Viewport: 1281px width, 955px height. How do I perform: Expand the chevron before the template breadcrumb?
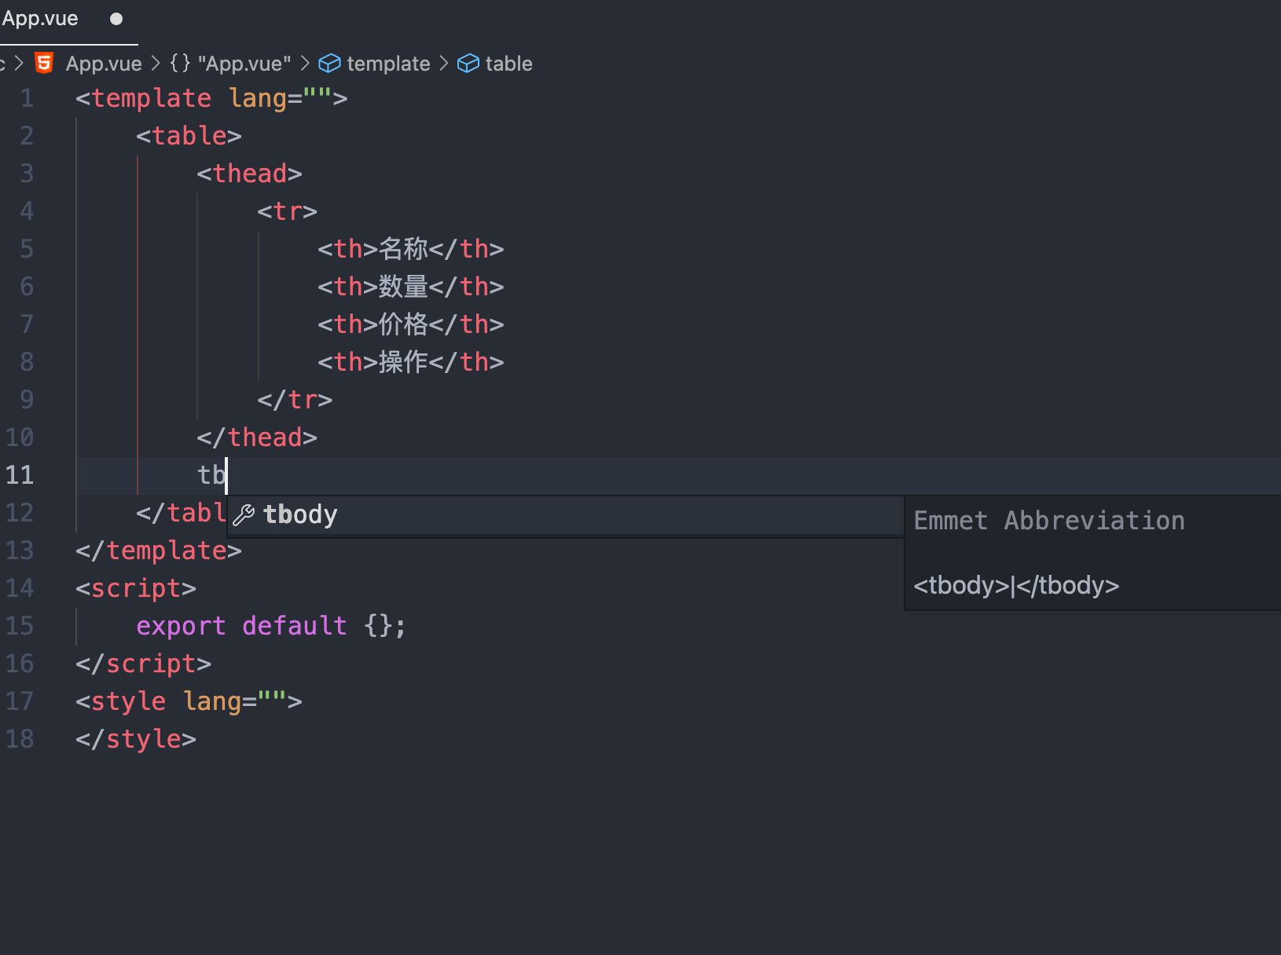pyautogui.click(x=305, y=63)
